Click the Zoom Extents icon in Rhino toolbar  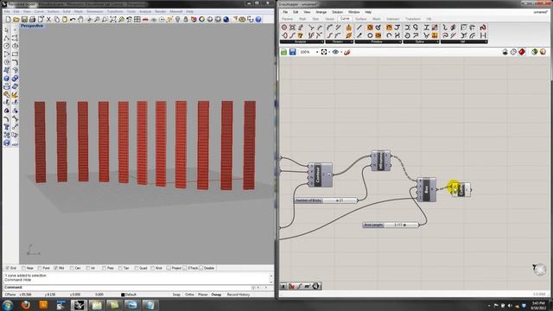pyautogui.click(x=113, y=19)
